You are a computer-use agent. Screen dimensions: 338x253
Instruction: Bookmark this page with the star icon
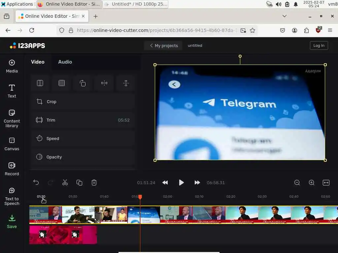click(x=253, y=30)
